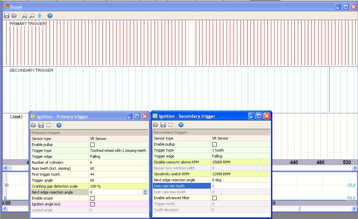Open Primary Sensor type 'VR Sensor' dropdown
The height and width of the screenshot is (219, 358).
coord(118,139)
